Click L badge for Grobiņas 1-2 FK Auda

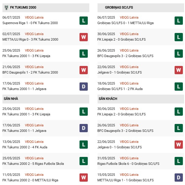(179, 86)
